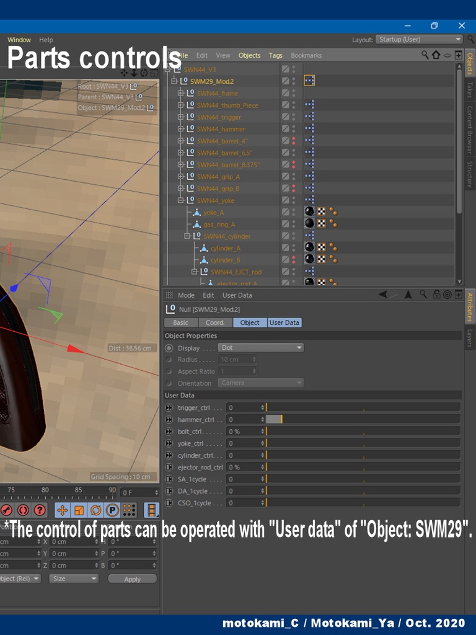The height and width of the screenshot is (635, 476).
Task: Open the Size dropdown in coordinates panel
Action: click(x=74, y=579)
